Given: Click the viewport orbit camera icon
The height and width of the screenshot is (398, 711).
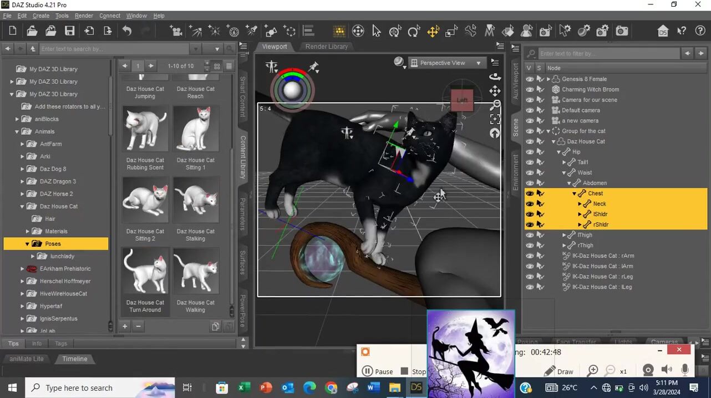Looking at the screenshot, I should pyautogui.click(x=495, y=76).
